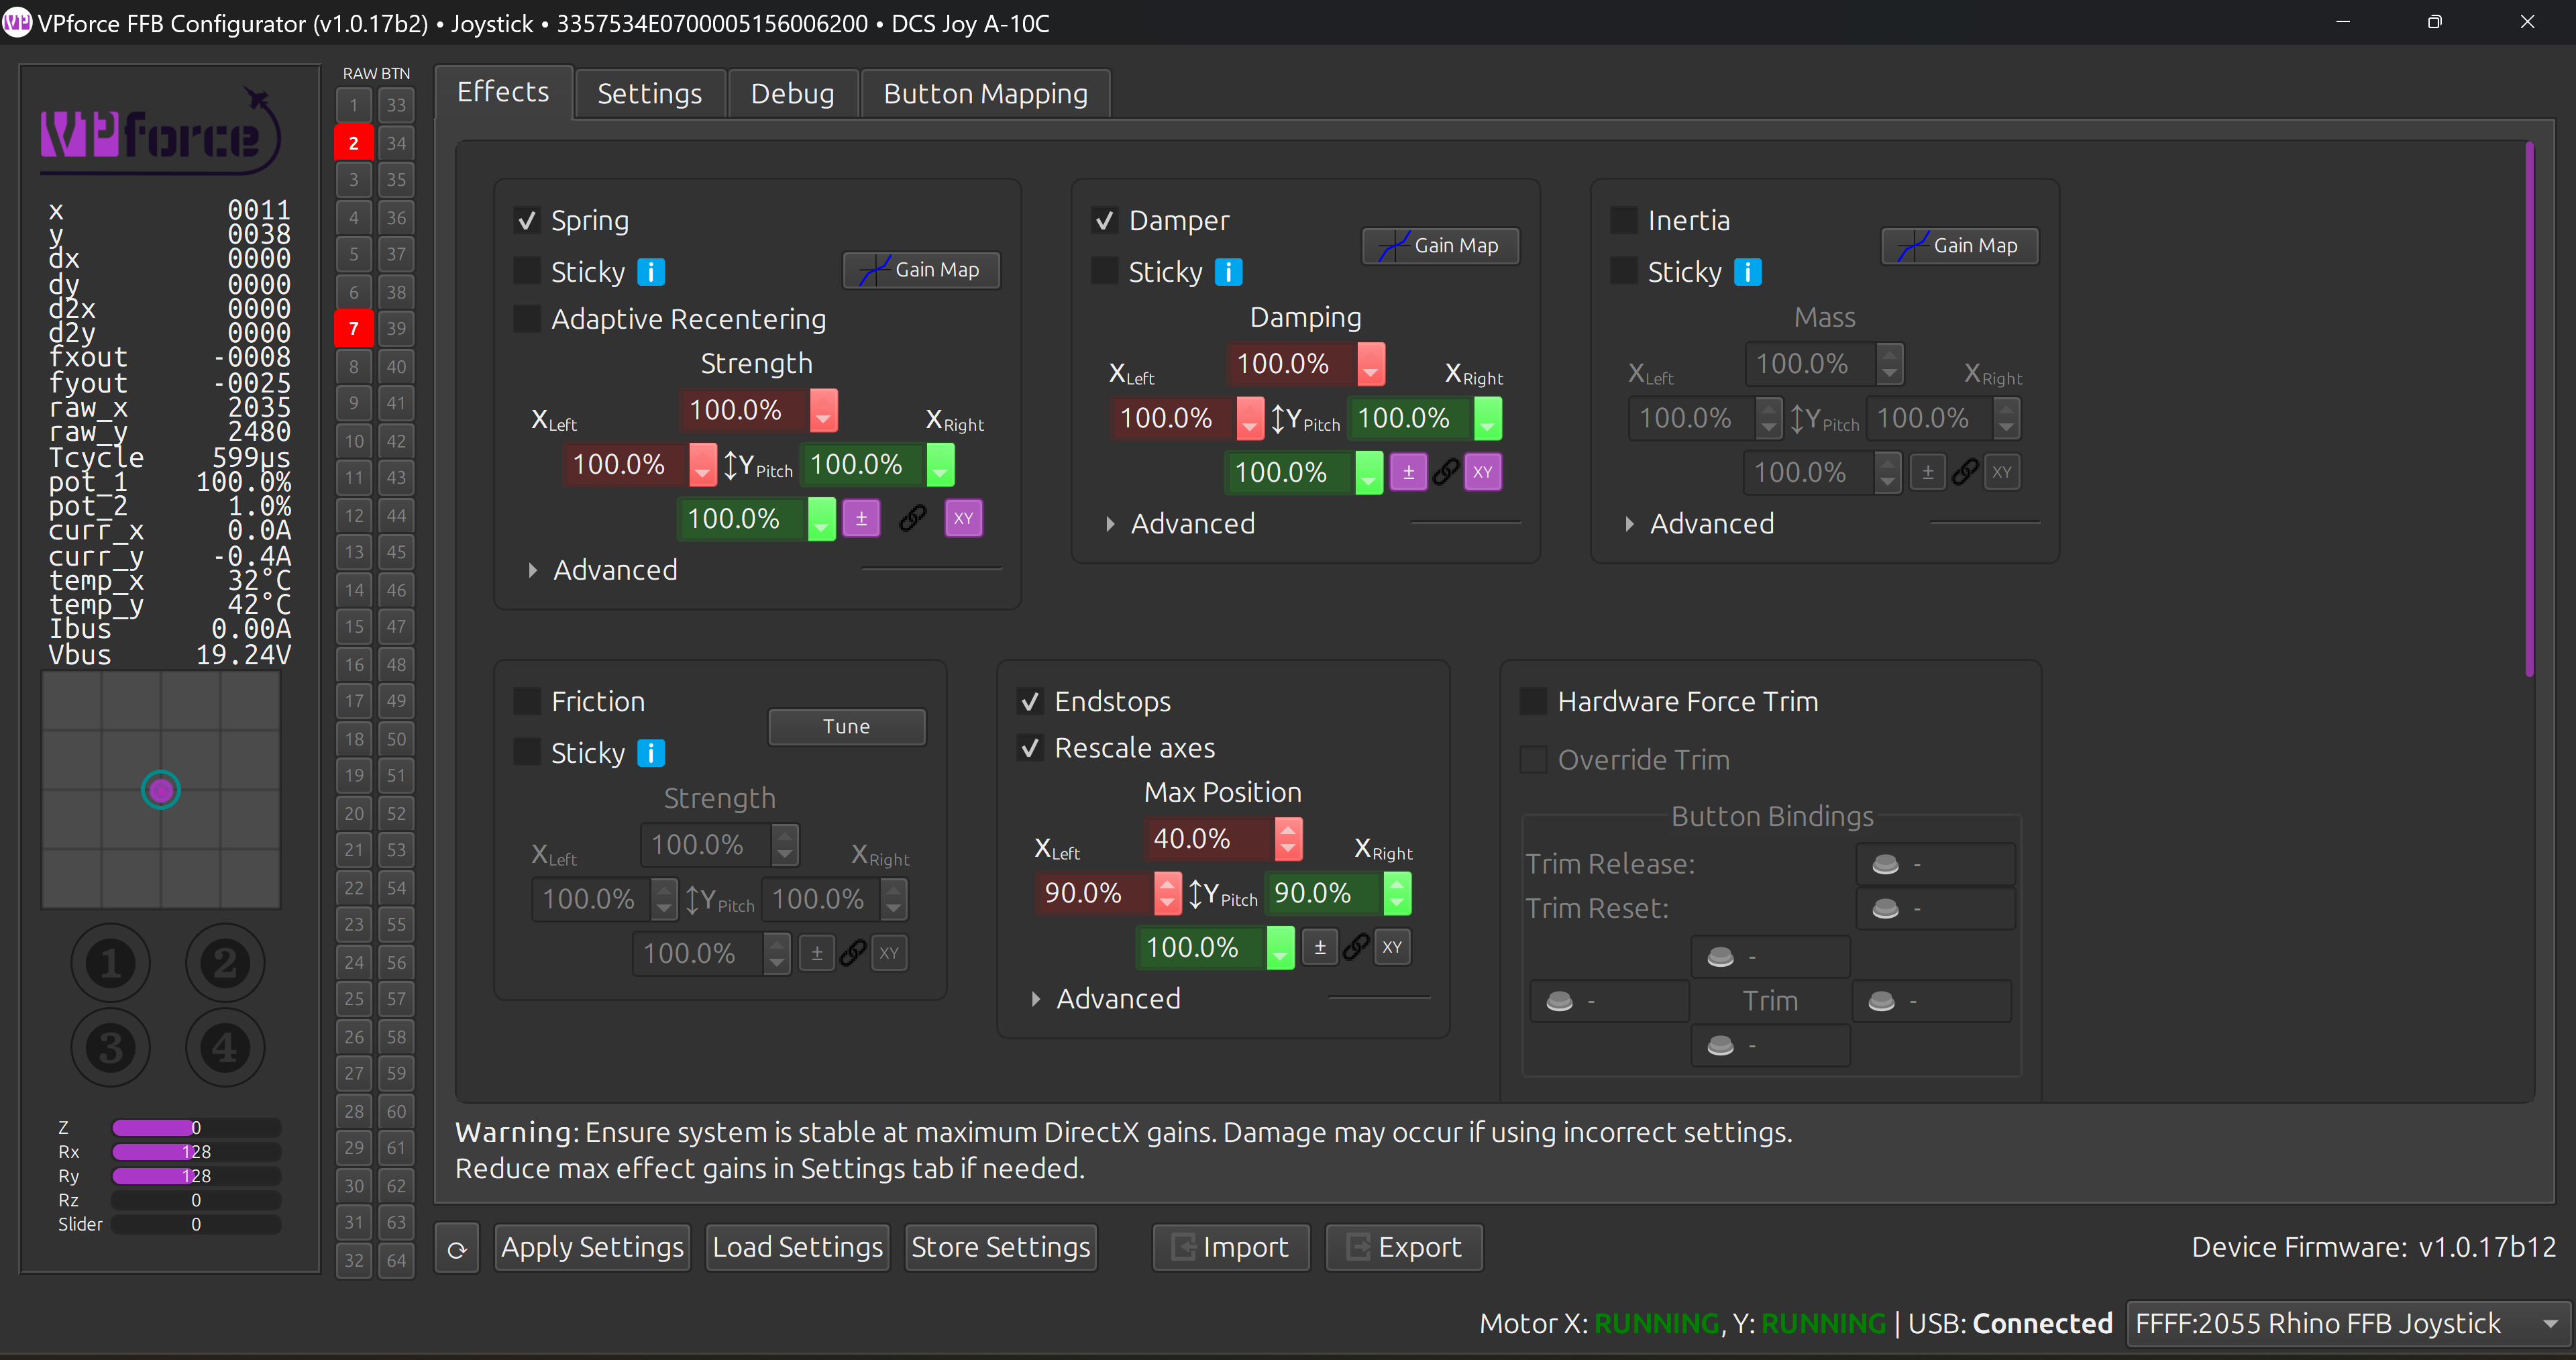Click the Store Settings button
The width and height of the screenshot is (2576, 1360).
[x=1000, y=1247]
